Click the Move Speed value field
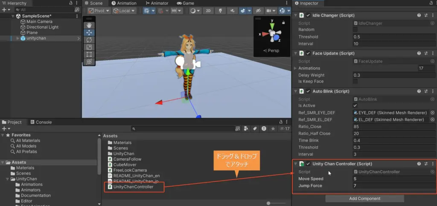The width and height of the screenshot is (437, 206). (394, 179)
